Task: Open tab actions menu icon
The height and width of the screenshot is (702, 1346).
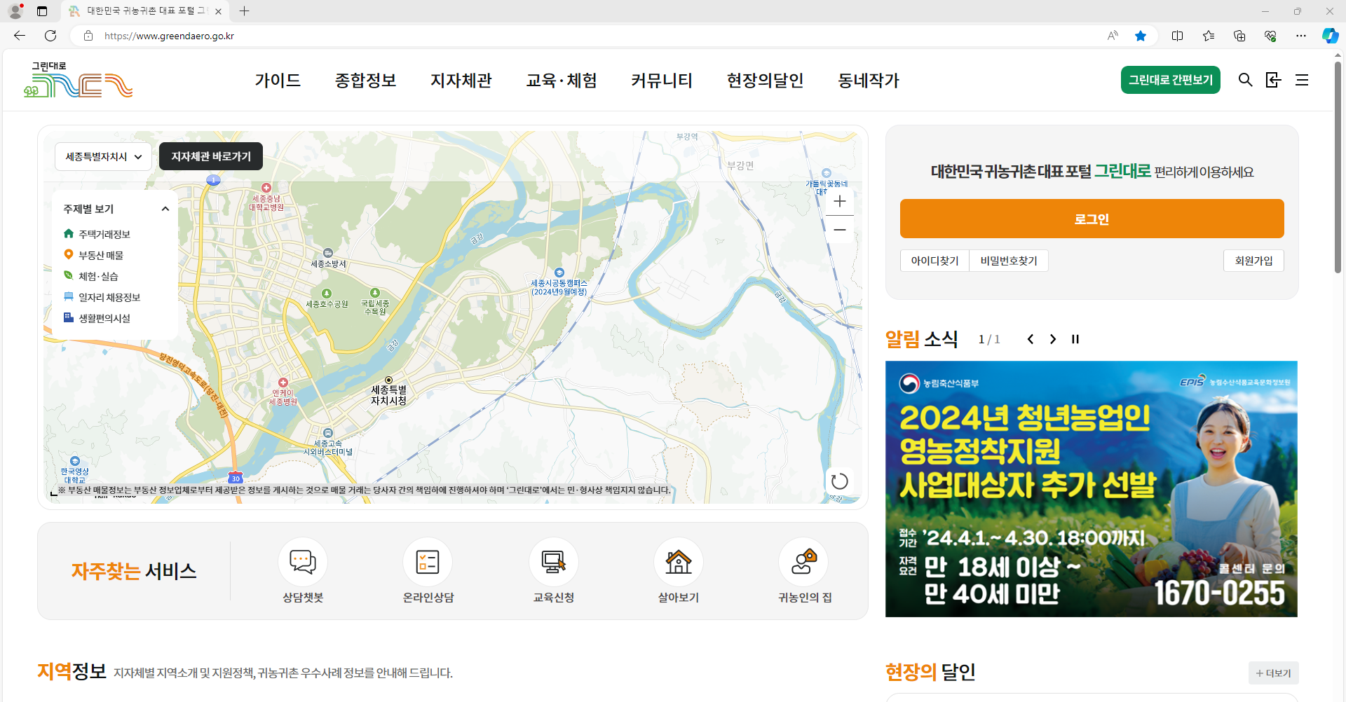Action: 42,11
